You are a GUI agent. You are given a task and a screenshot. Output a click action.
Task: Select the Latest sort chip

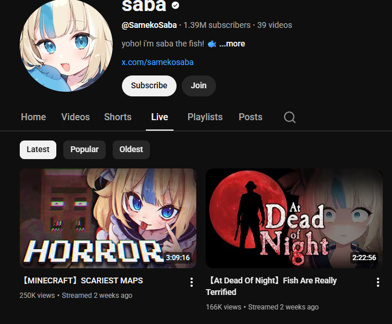click(x=38, y=149)
